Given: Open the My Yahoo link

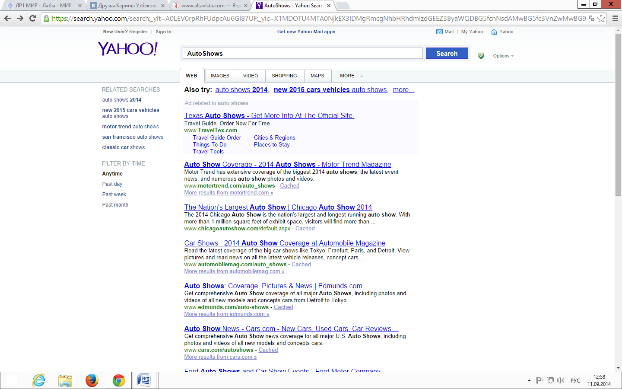Looking at the screenshot, I should pyautogui.click(x=472, y=32).
